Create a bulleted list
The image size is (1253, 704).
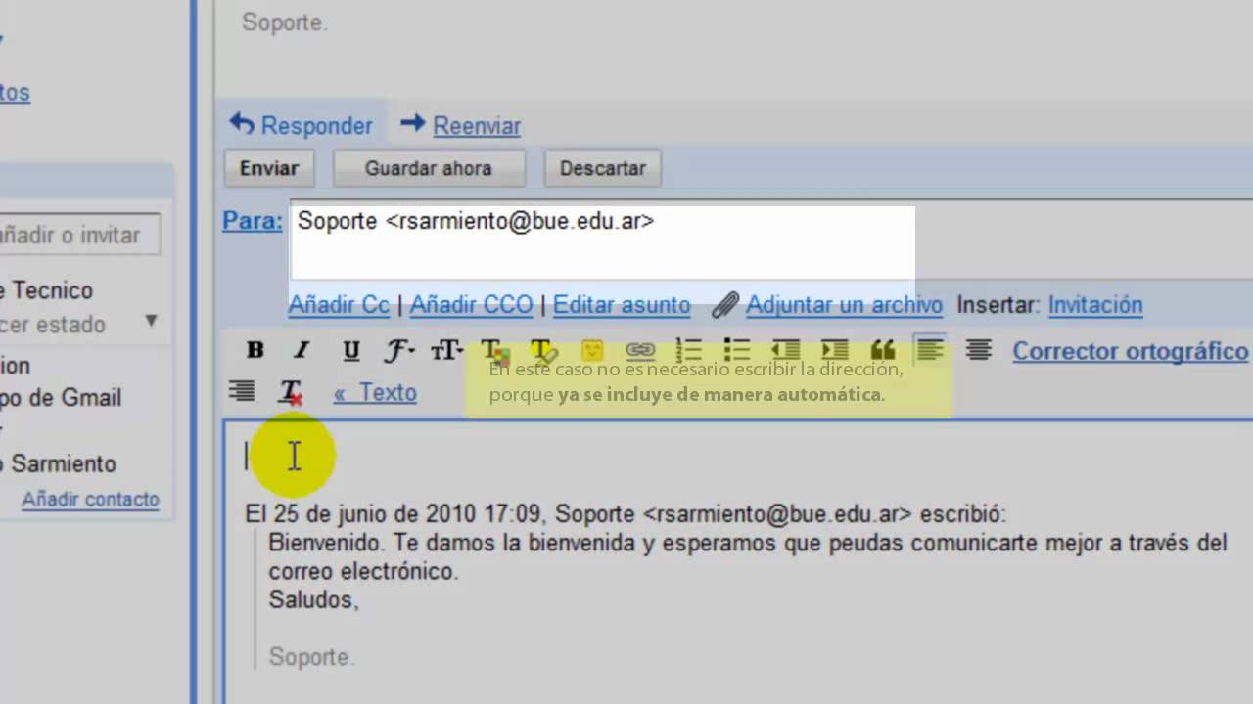click(737, 349)
